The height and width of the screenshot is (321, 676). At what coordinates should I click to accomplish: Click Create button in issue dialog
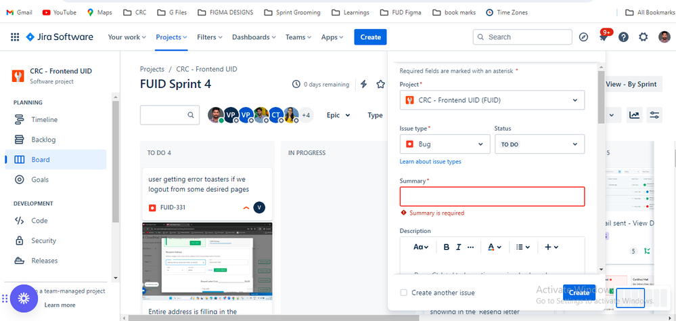tap(579, 293)
